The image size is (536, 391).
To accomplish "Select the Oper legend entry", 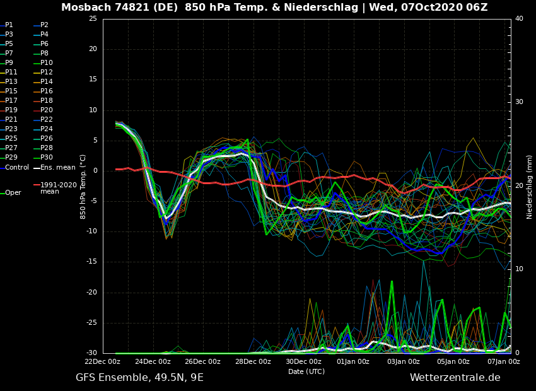I will (x=13, y=193).
